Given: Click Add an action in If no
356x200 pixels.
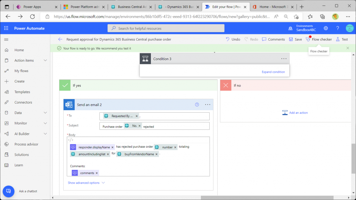Looking at the screenshot, I should (x=295, y=113).
